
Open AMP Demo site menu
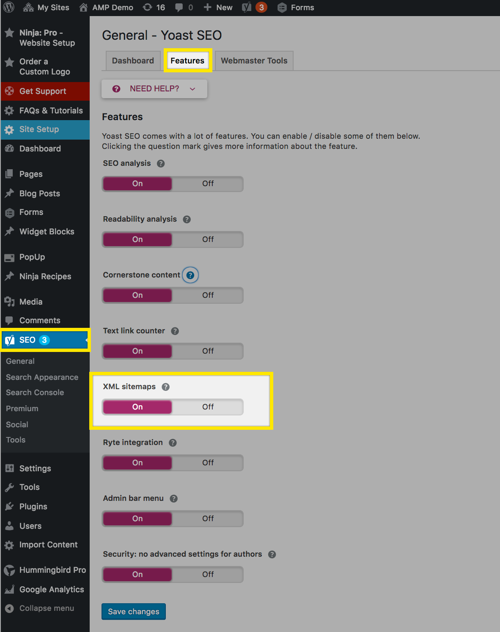[x=106, y=8]
